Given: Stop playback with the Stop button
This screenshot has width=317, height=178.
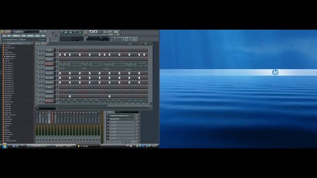Looking at the screenshot, I should (x=96, y=32).
